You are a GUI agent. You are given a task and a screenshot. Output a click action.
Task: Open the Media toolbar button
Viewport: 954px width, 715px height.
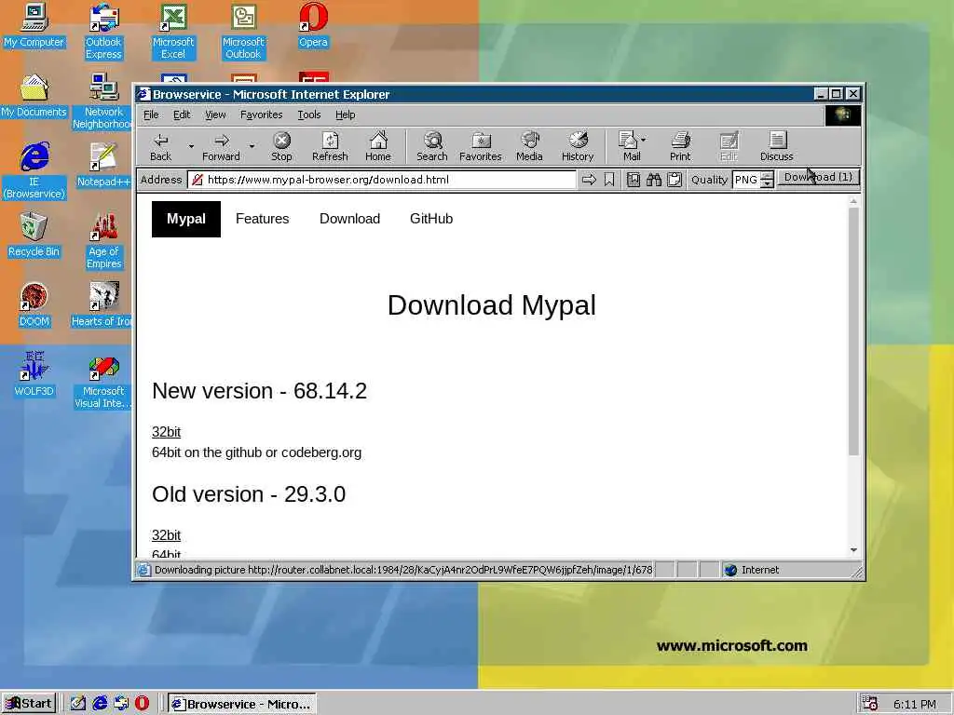[529, 146]
